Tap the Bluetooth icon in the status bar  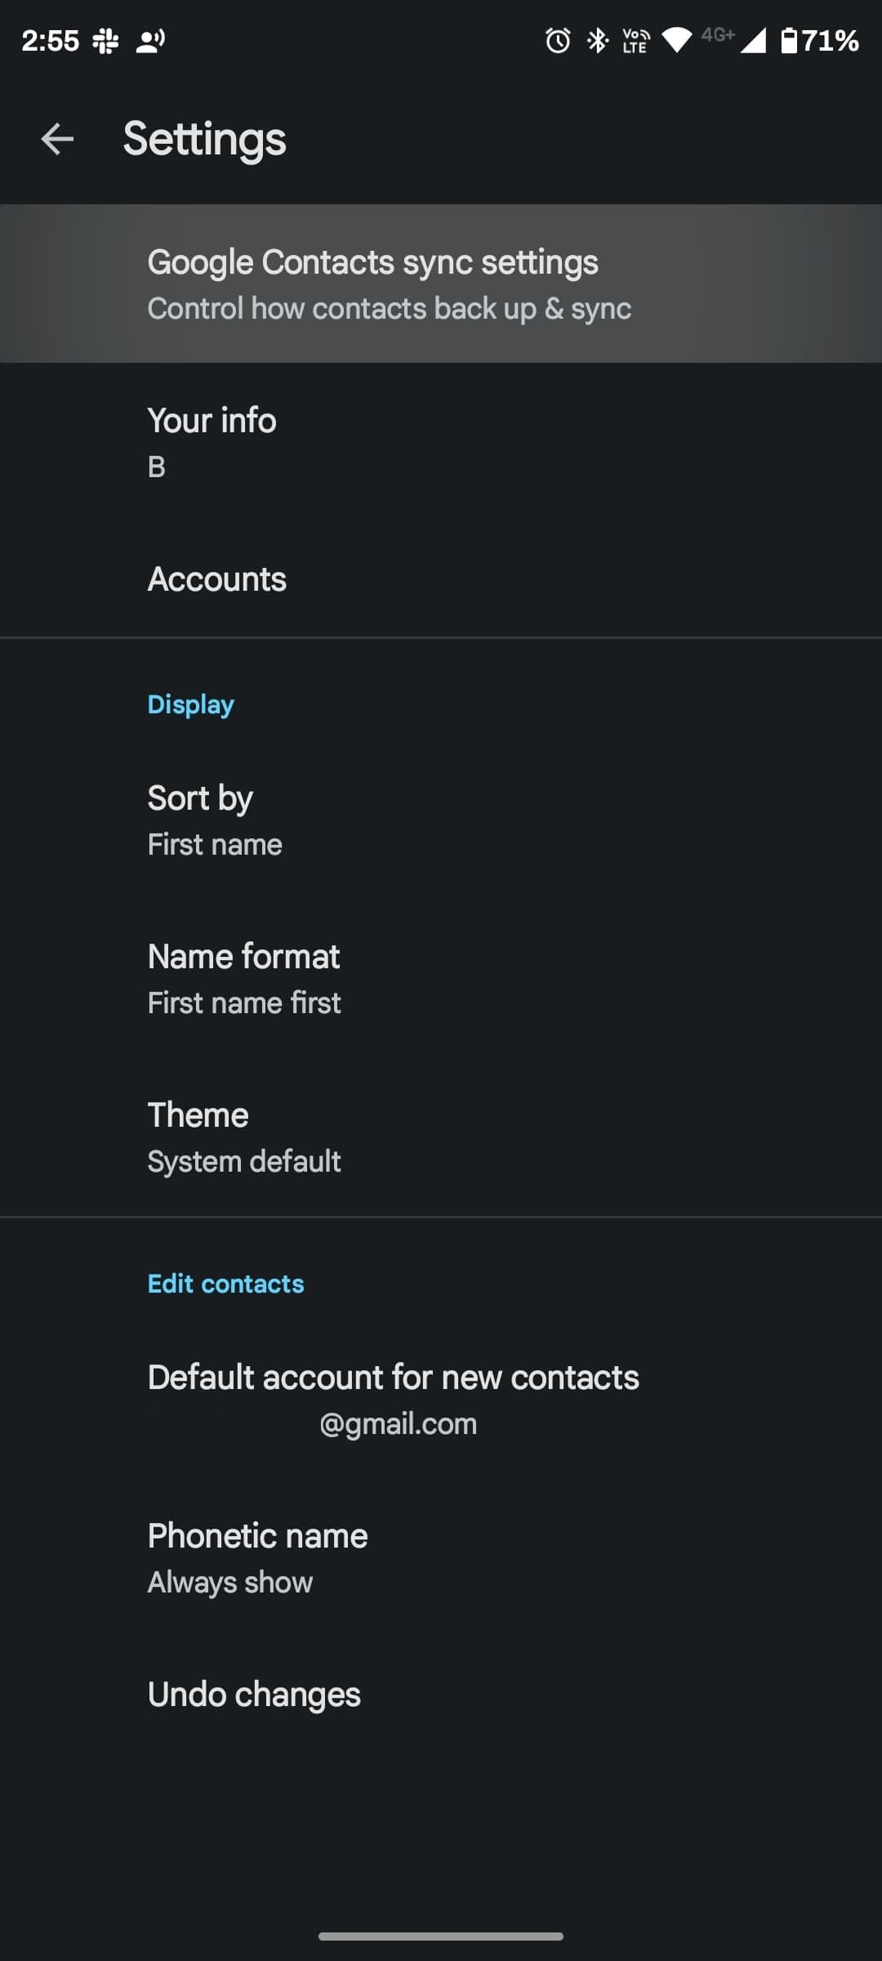595,41
